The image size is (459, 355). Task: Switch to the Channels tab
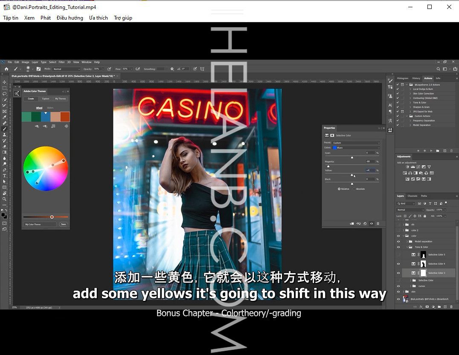click(x=413, y=196)
